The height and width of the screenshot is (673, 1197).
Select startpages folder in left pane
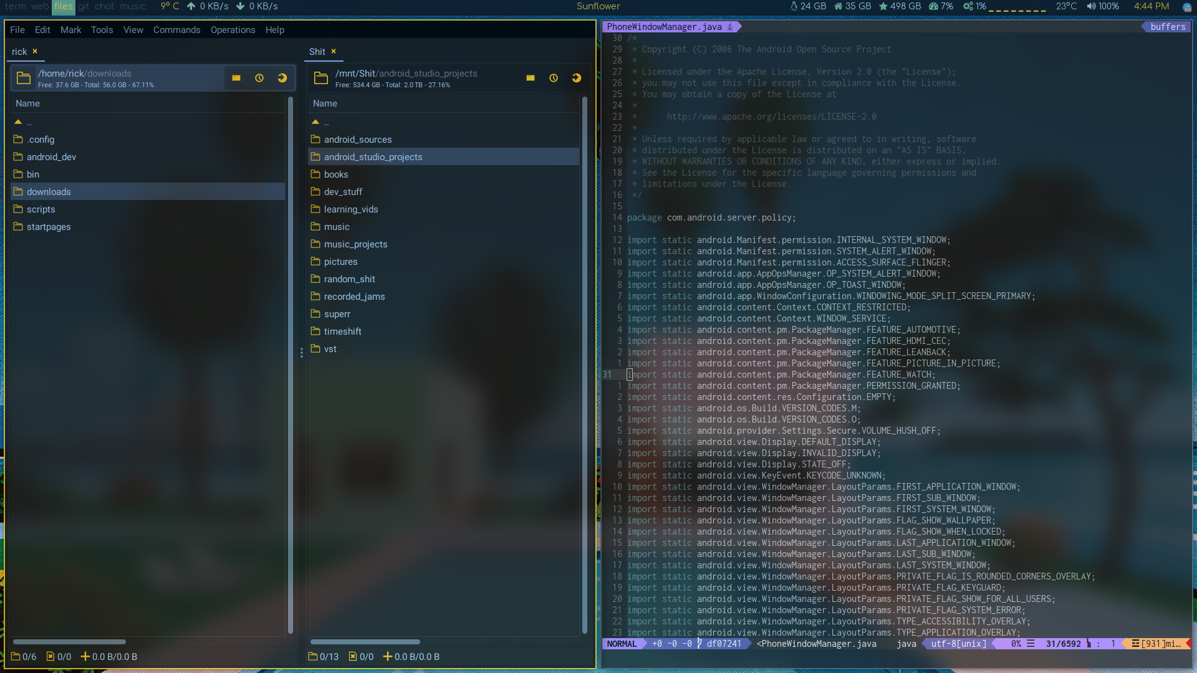point(148,227)
